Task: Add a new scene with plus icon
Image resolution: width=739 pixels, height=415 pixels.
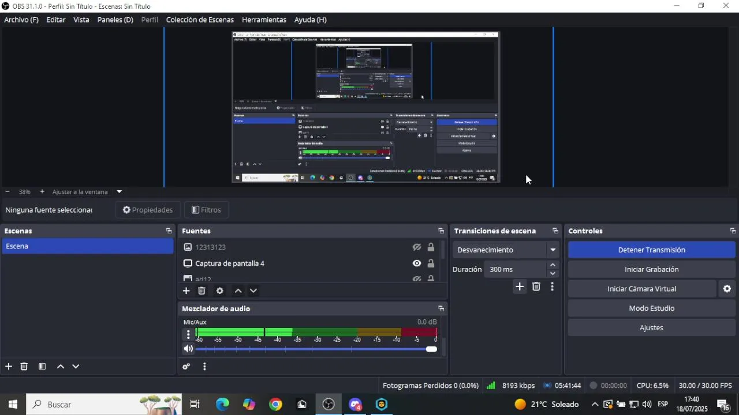Action: 9,367
